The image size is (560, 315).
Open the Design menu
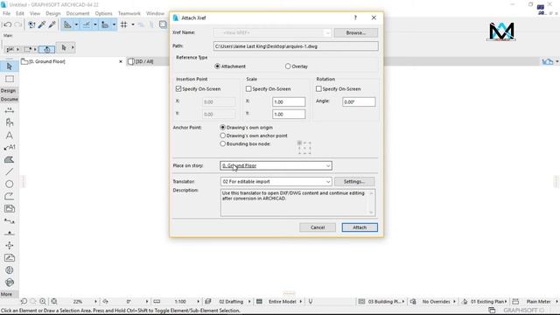[52, 14]
